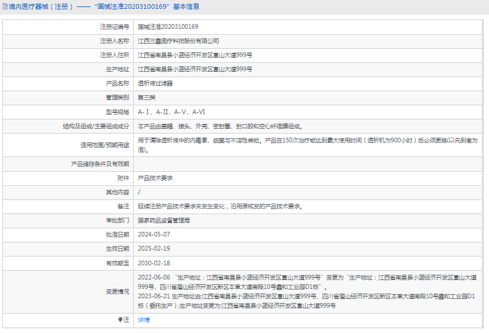This screenshot has height=333, width=489.
Task: Click the 备注 row label
Action: (x=123, y=207)
